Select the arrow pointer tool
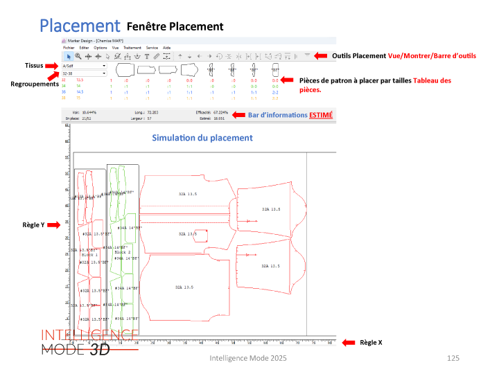499x374 pixels. 68,55
